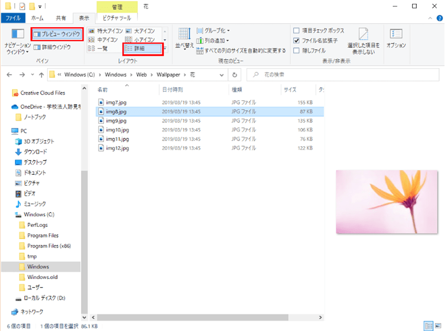Viewport: 445px width, 331px height.
Task: Switch to ファイル tab
Action: pos(13,18)
